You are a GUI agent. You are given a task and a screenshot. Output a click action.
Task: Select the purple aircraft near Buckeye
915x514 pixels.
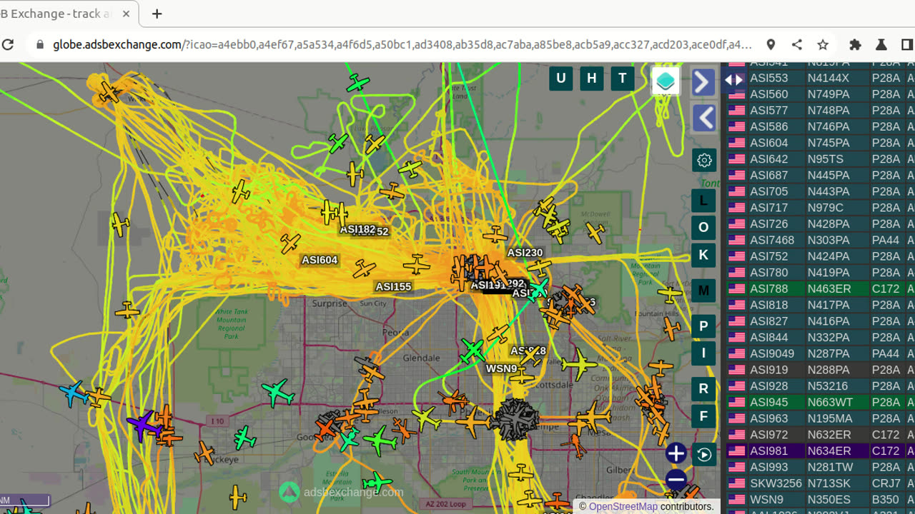click(144, 424)
